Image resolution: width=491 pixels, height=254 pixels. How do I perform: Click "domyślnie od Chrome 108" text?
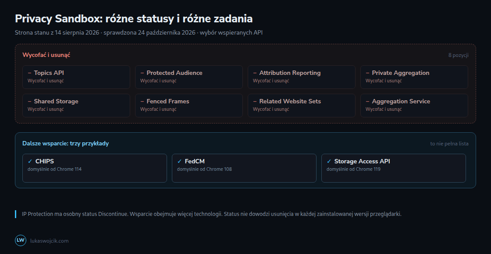(204, 169)
